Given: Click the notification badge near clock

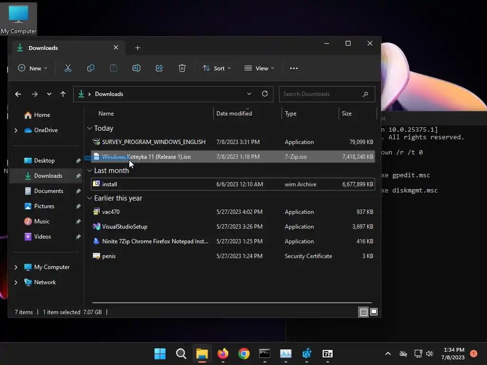Looking at the screenshot, I should point(474,353).
